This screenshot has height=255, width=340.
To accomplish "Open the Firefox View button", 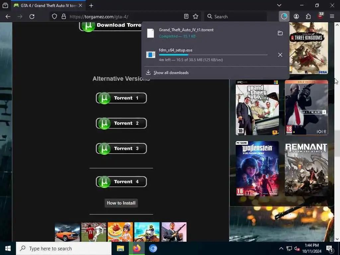I will coord(5,5).
